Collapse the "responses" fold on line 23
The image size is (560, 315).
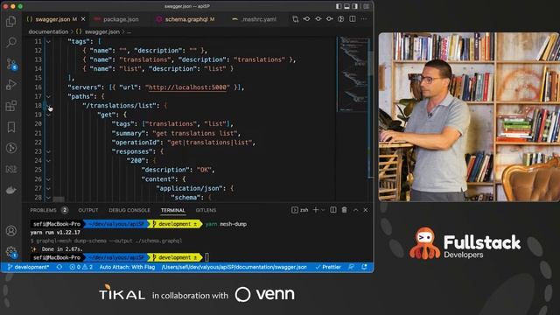(48, 151)
